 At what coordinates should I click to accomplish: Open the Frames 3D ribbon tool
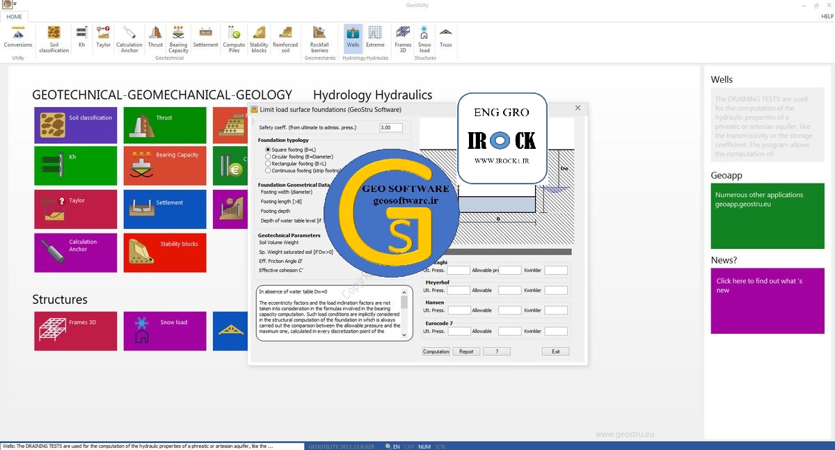click(x=403, y=38)
